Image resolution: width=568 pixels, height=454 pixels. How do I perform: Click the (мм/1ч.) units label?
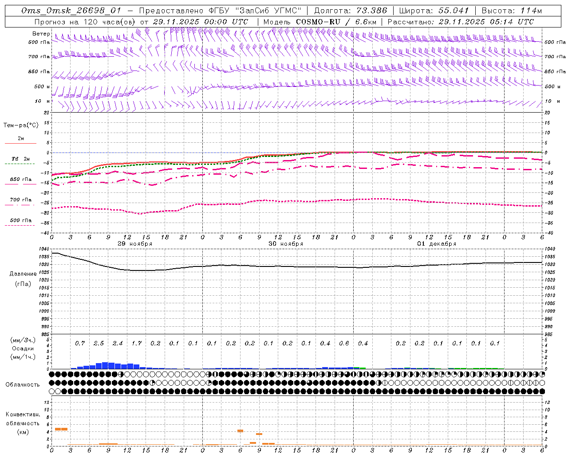[x=23, y=357]
